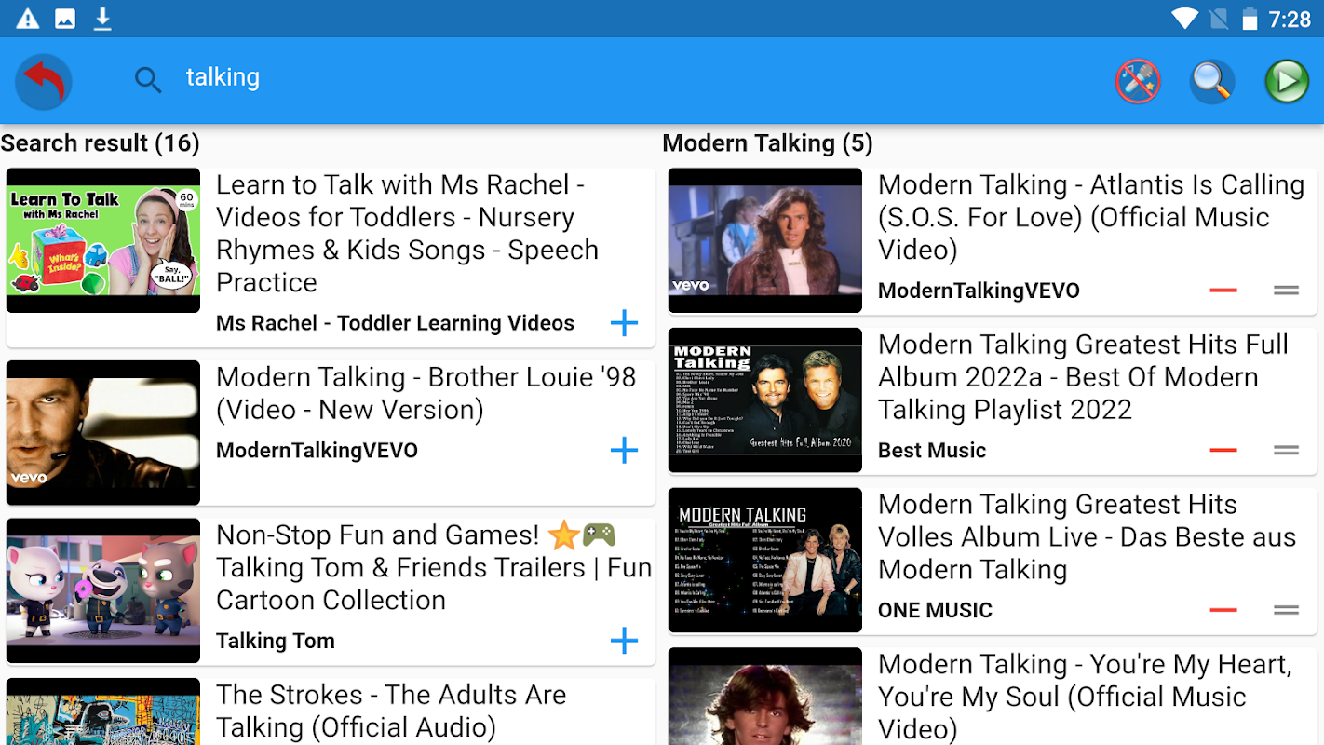Tap channel name 'ONE MUSIC'

[x=935, y=611]
